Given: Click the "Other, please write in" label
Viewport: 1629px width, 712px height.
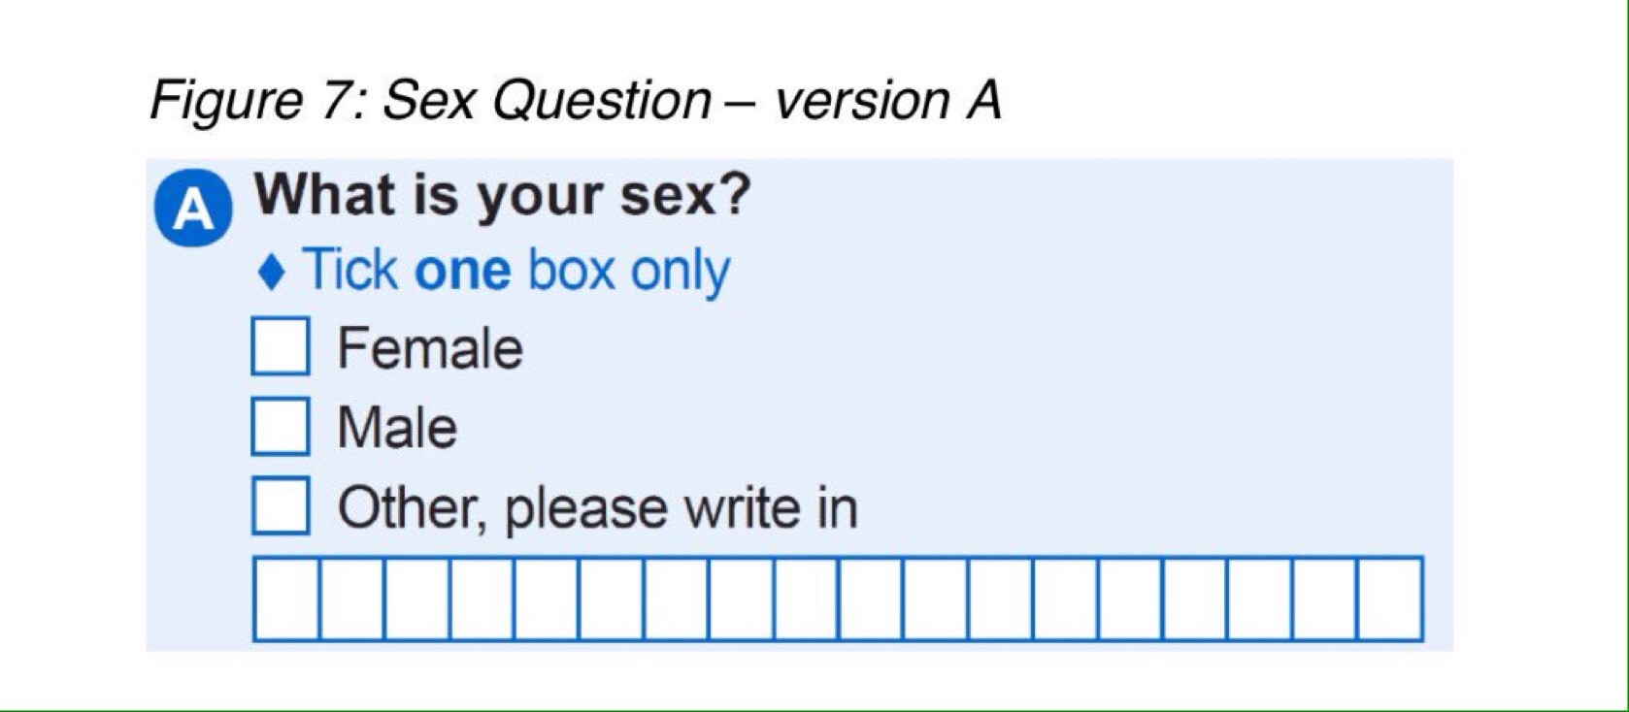Looking at the screenshot, I should [x=597, y=507].
